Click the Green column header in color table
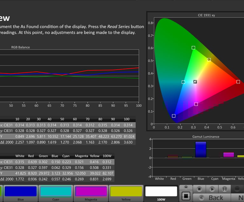The image size is (244, 202). point(43,156)
